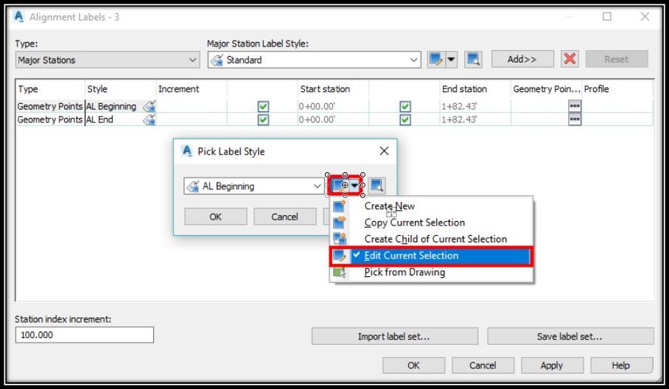
Task: Expand the style options arrow beside Standard
Action: (451, 59)
